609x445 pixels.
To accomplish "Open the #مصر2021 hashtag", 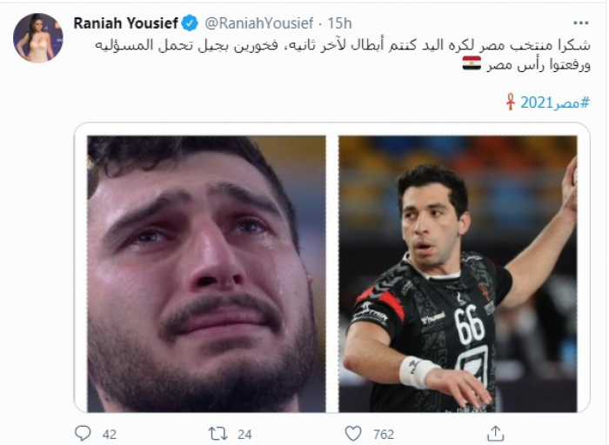I will pyautogui.click(x=555, y=103).
